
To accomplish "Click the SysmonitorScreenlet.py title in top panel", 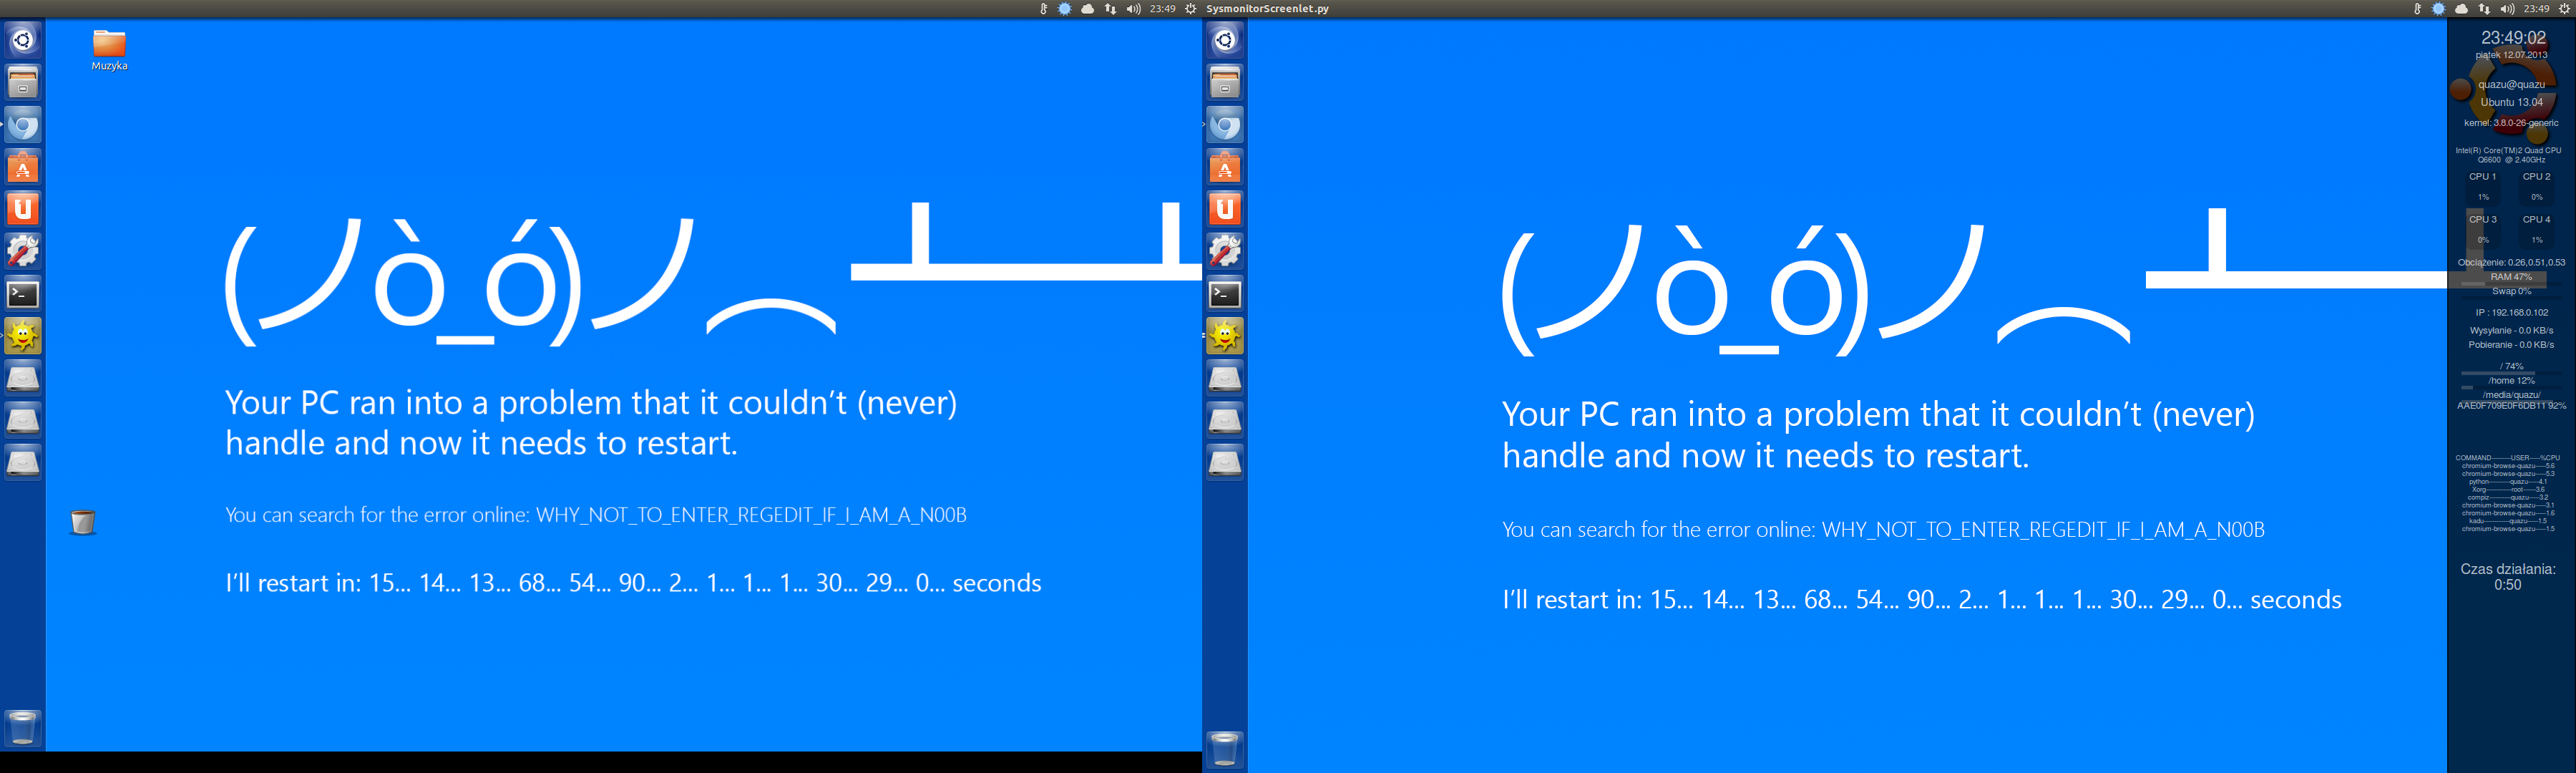I will [1267, 9].
